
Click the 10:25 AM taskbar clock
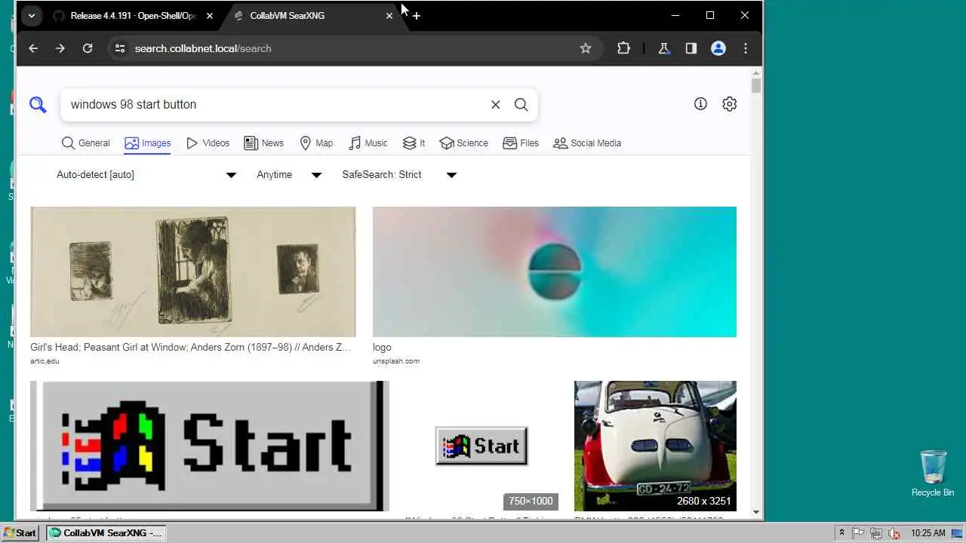(928, 532)
